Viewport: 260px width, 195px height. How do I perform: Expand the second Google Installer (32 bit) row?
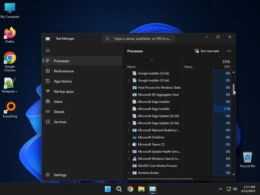[x=129, y=80]
